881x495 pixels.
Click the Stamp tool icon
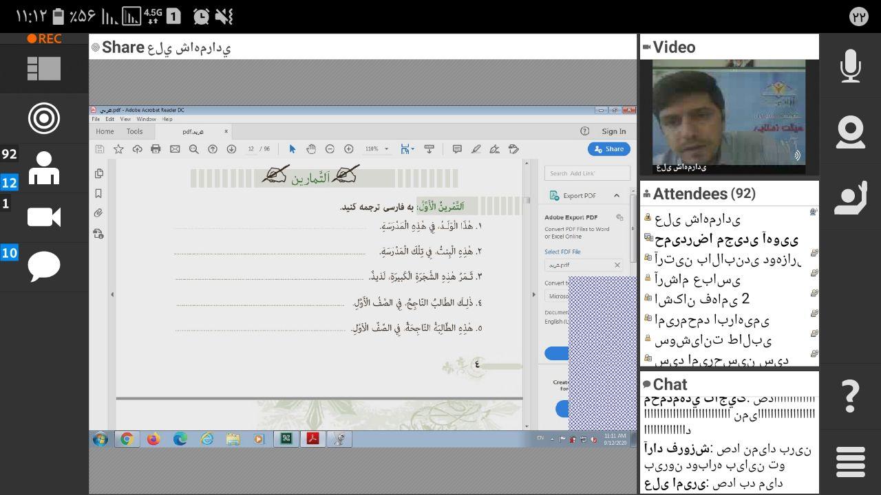click(513, 149)
